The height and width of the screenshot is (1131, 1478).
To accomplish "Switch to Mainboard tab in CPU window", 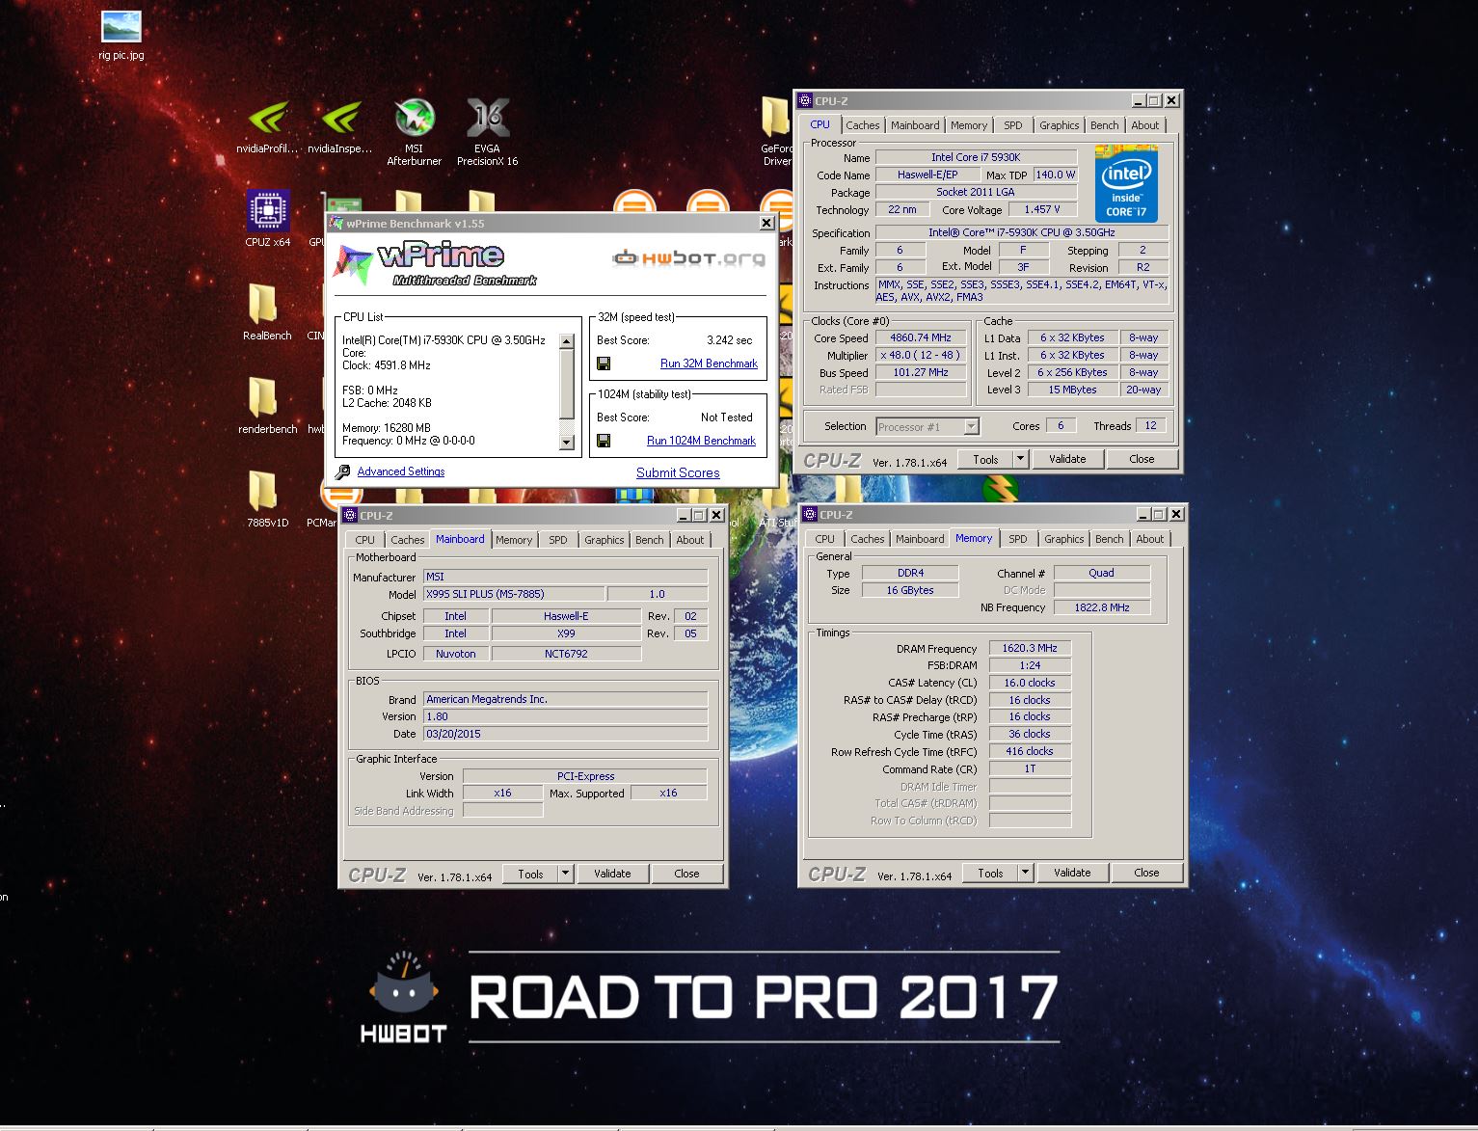I will [915, 125].
